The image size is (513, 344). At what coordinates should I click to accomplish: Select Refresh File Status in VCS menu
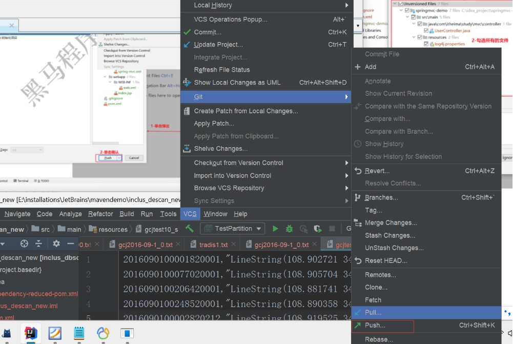pos(221,70)
